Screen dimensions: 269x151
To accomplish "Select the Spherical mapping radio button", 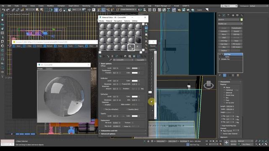I will point(224,93).
